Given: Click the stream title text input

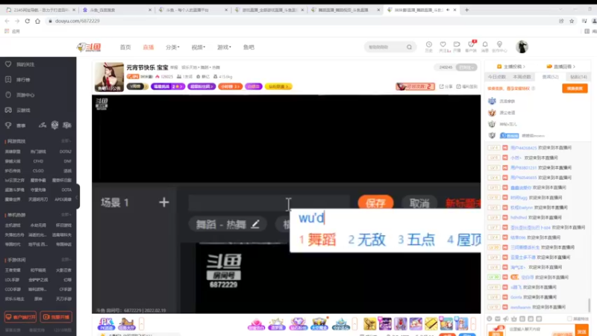Looking at the screenshot, I should (x=269, y=202).
